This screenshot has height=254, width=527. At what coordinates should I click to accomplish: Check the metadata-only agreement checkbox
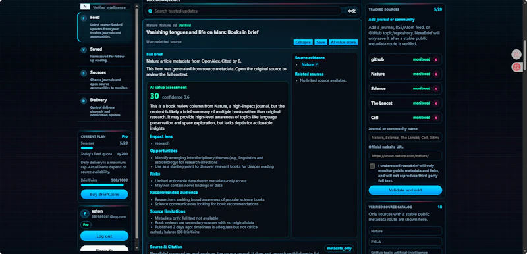(x=372, y=166)
